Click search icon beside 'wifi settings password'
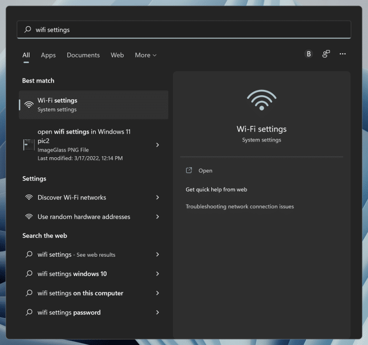Screen dimensions: 368x345 tap(29, 312)
